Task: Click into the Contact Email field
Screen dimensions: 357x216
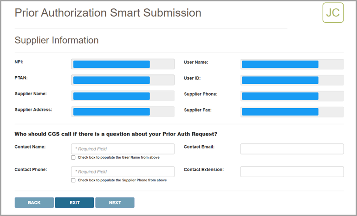Action: 292,149
